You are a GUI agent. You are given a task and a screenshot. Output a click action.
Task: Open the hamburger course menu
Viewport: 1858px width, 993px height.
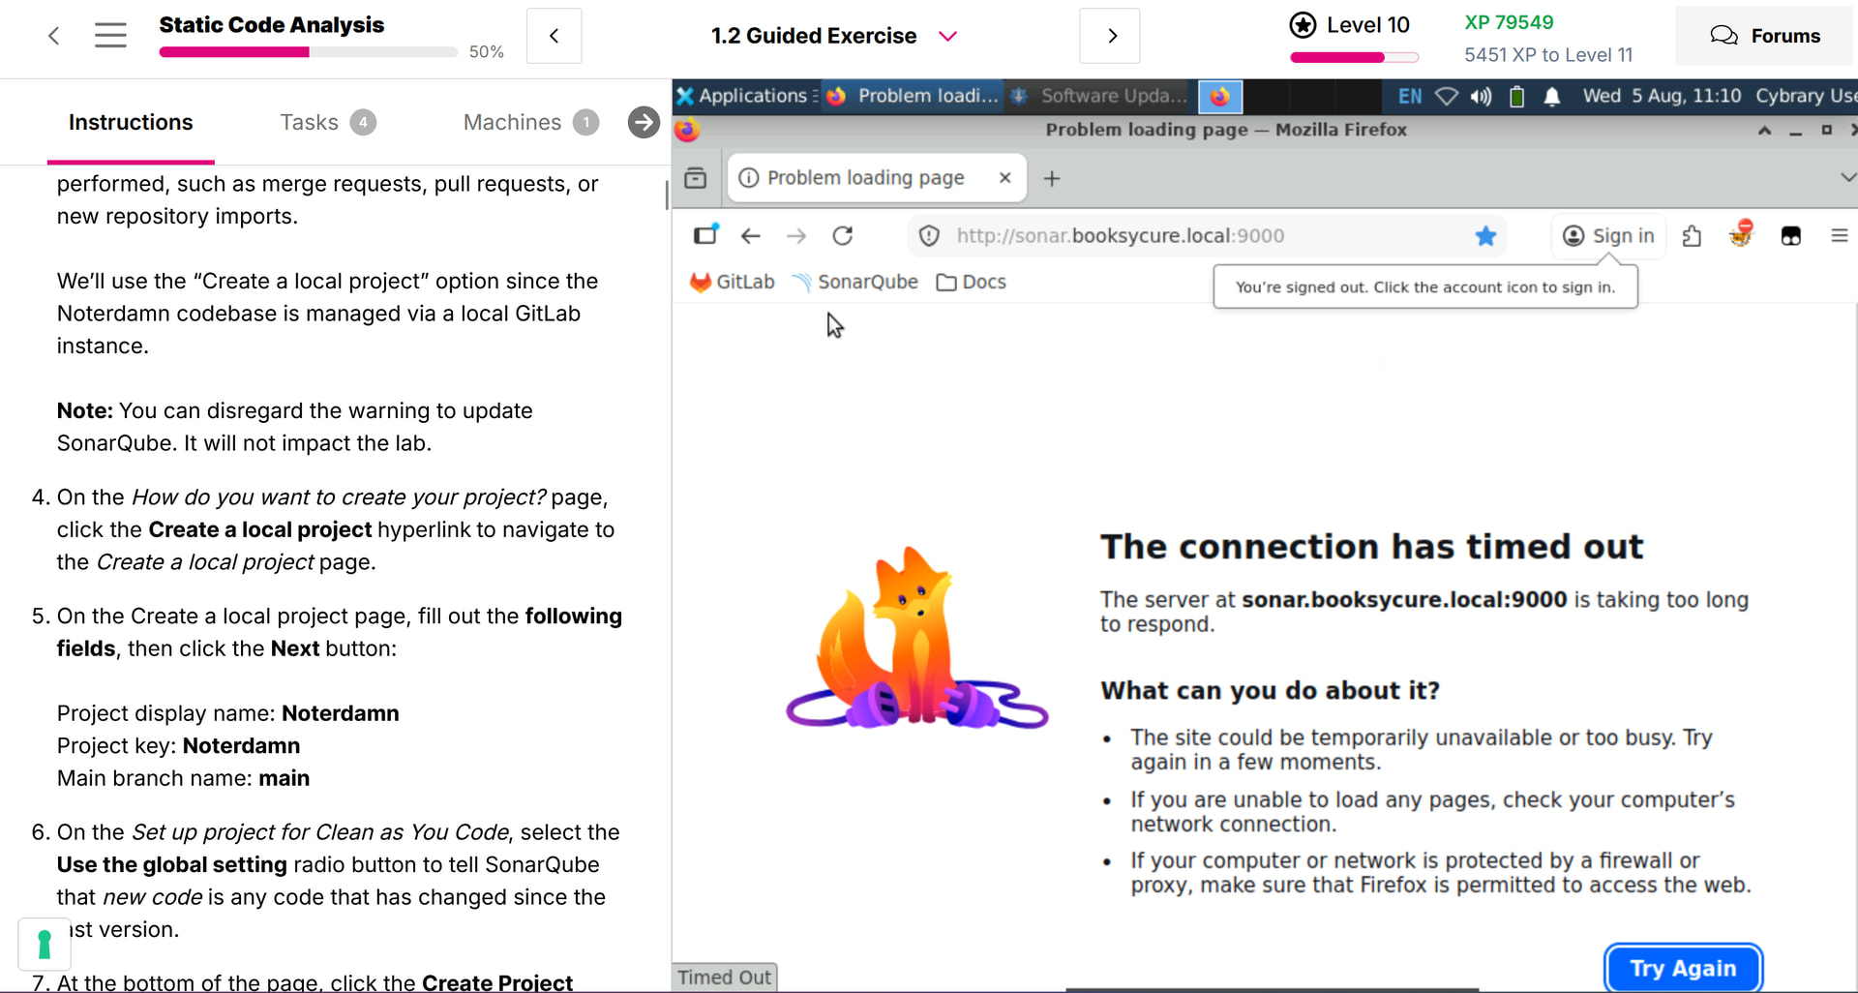(x=110, y=36)
